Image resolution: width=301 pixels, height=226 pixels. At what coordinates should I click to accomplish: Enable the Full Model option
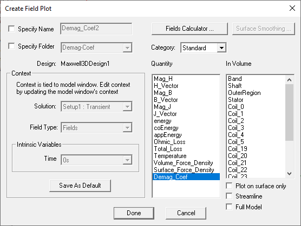(x=229, y=207)
